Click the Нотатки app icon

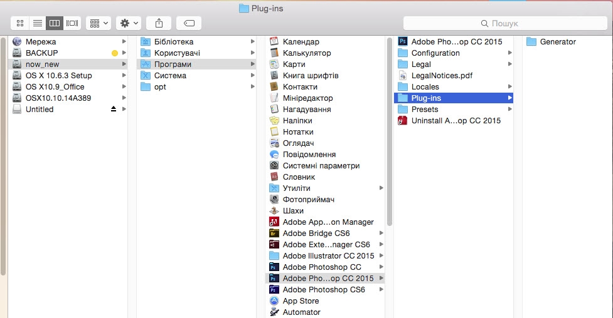point(274,132)
